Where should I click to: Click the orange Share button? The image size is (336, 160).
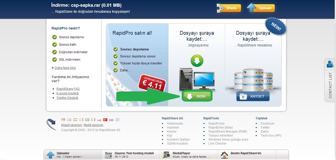pos(229,8)
